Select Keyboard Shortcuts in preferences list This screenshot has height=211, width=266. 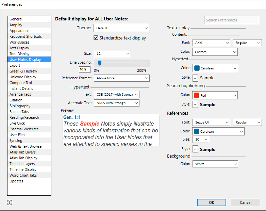click(26, 36)
